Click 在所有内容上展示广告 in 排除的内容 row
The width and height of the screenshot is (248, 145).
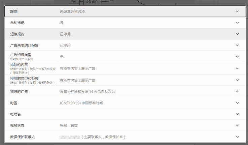click(77, 68)
